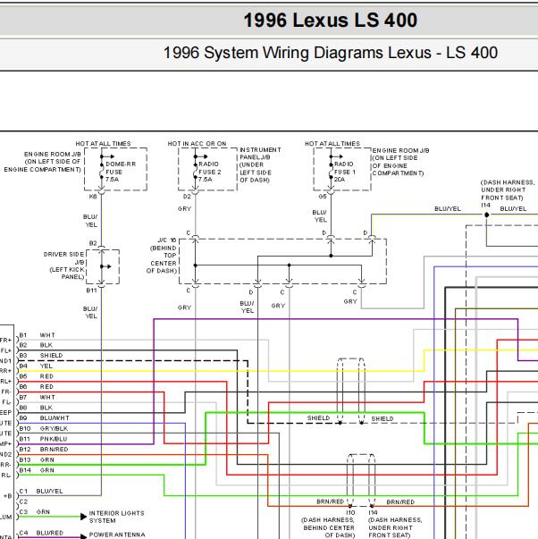Click the 'B3 SHIELD' pin label
Screen dimensions: 538x539
point(41,355)
